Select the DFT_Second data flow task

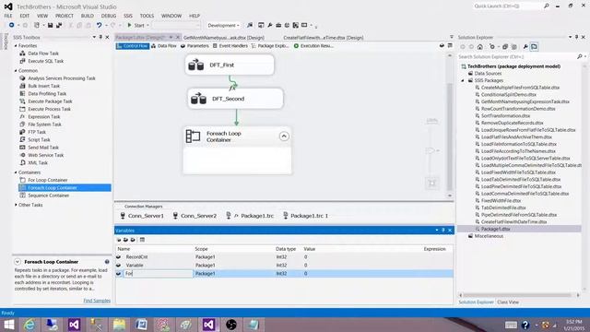point(235,99)
